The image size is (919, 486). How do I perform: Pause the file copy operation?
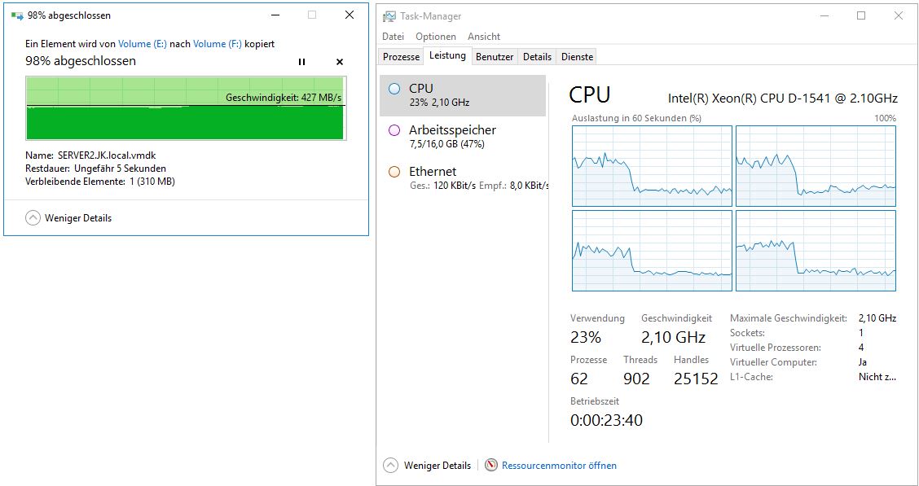(301, 62)
